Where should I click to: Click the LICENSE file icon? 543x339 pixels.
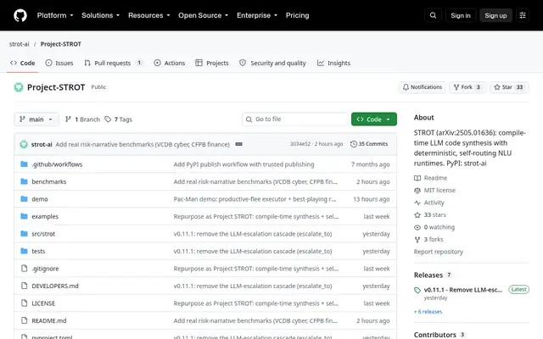(x=24, y=303)
